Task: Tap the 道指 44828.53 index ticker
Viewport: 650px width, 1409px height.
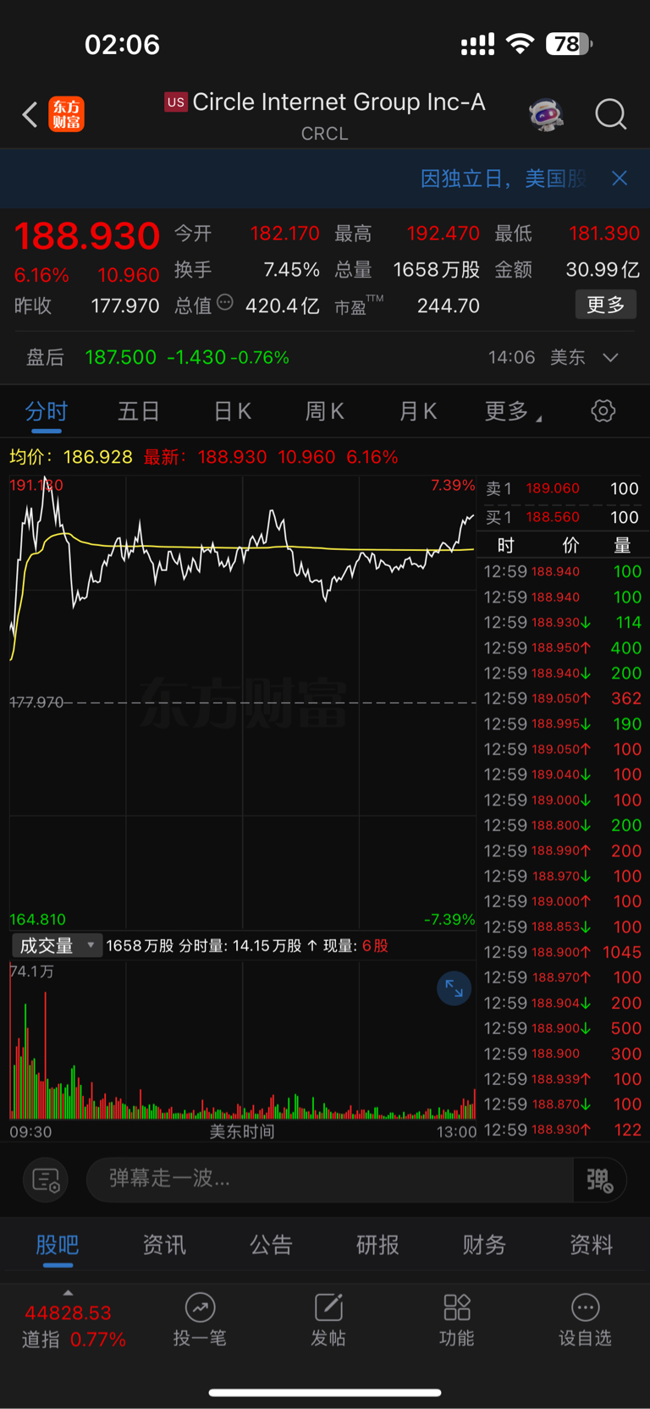Action: tap(74, 1326)
